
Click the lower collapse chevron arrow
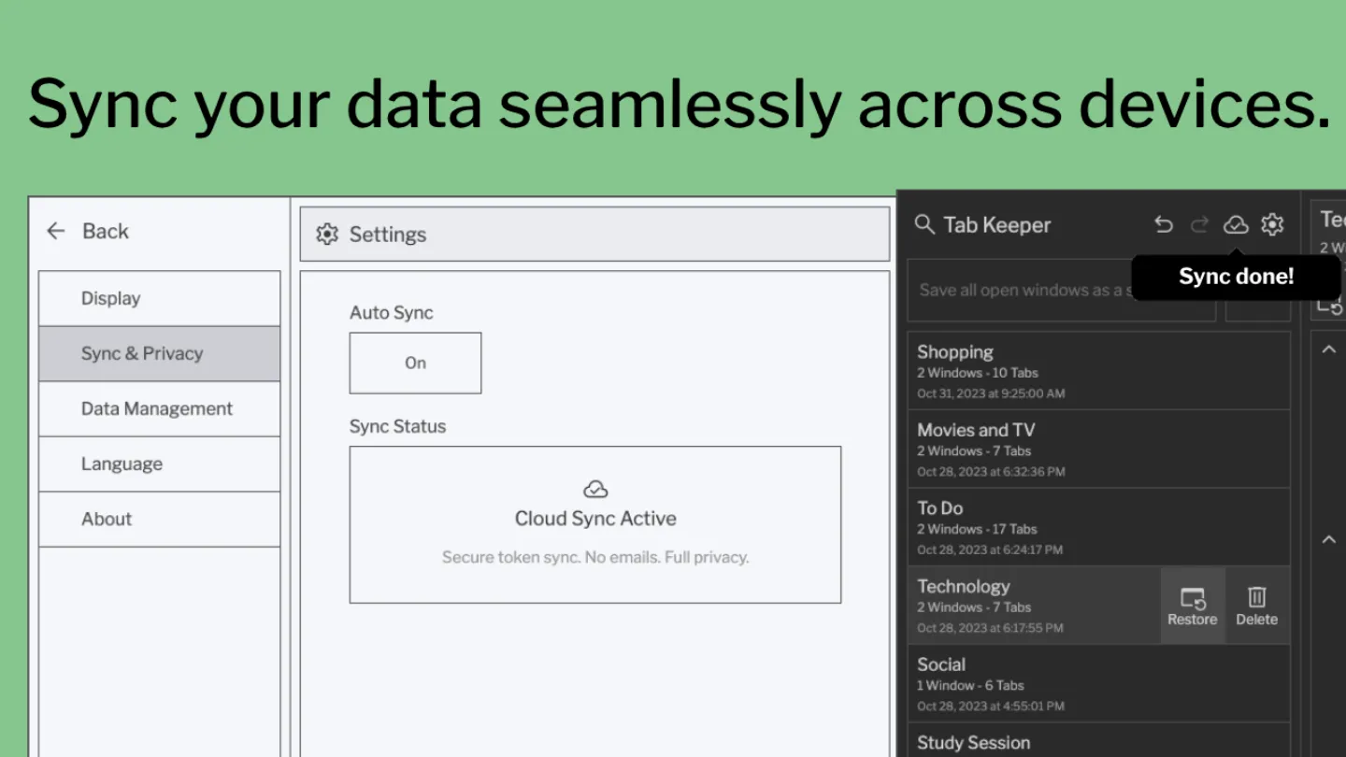coord(1328,539)
